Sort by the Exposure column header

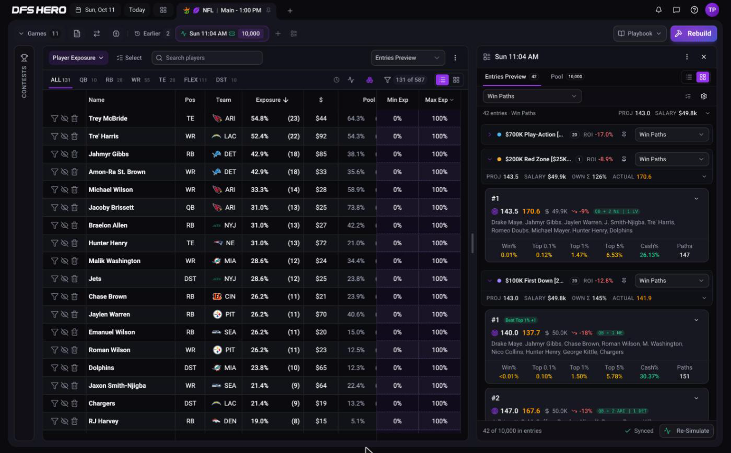click(272, 100)
